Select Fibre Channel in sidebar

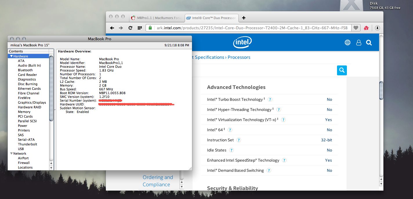click(x=28, y=93)
